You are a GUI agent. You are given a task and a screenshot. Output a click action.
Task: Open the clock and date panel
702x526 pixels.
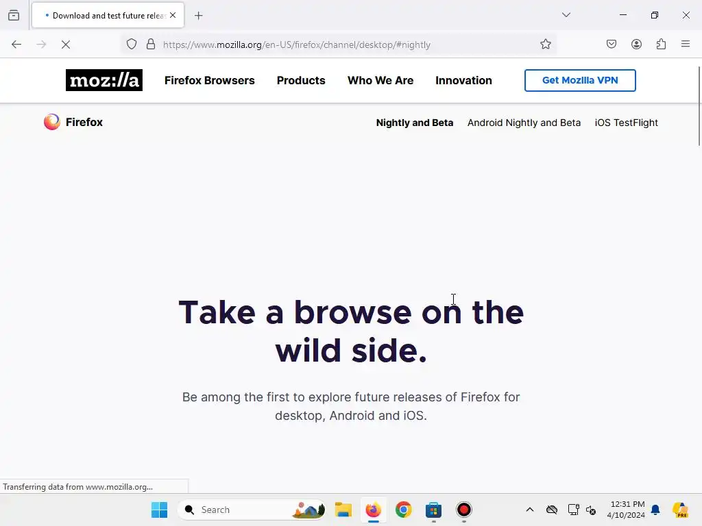(x=626, y=510)
